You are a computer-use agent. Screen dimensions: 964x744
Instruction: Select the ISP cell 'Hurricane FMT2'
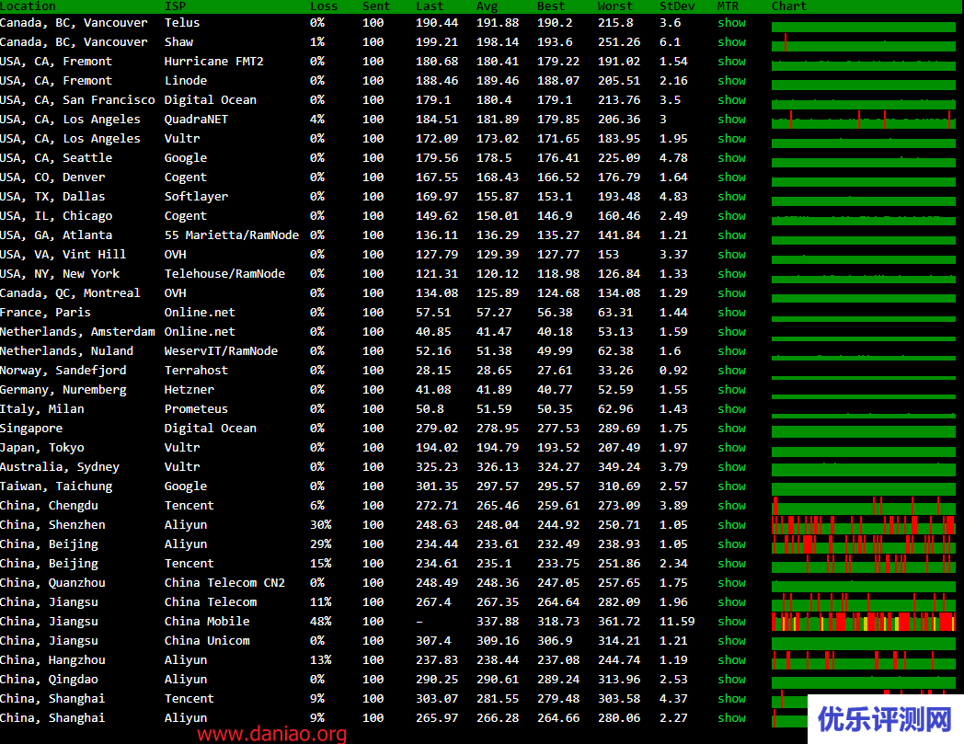coord(214,62)
